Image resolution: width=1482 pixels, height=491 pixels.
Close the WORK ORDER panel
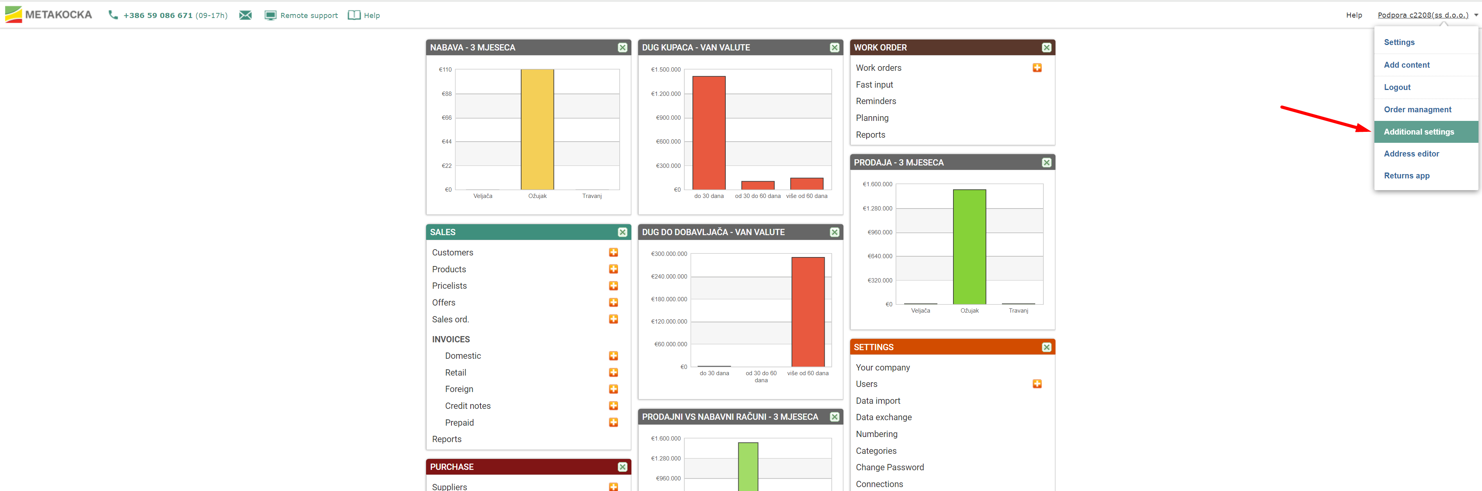[x=1047, y=48]
